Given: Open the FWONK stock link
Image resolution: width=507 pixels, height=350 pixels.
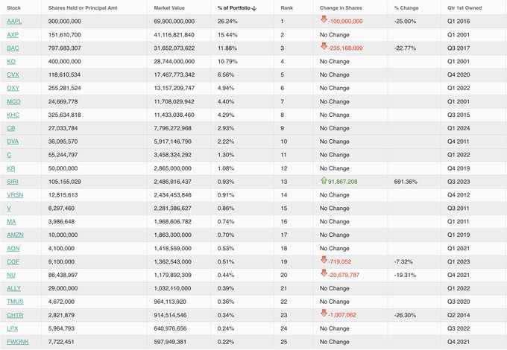Looking at the screenshot, I should click(x=17, y=341).
